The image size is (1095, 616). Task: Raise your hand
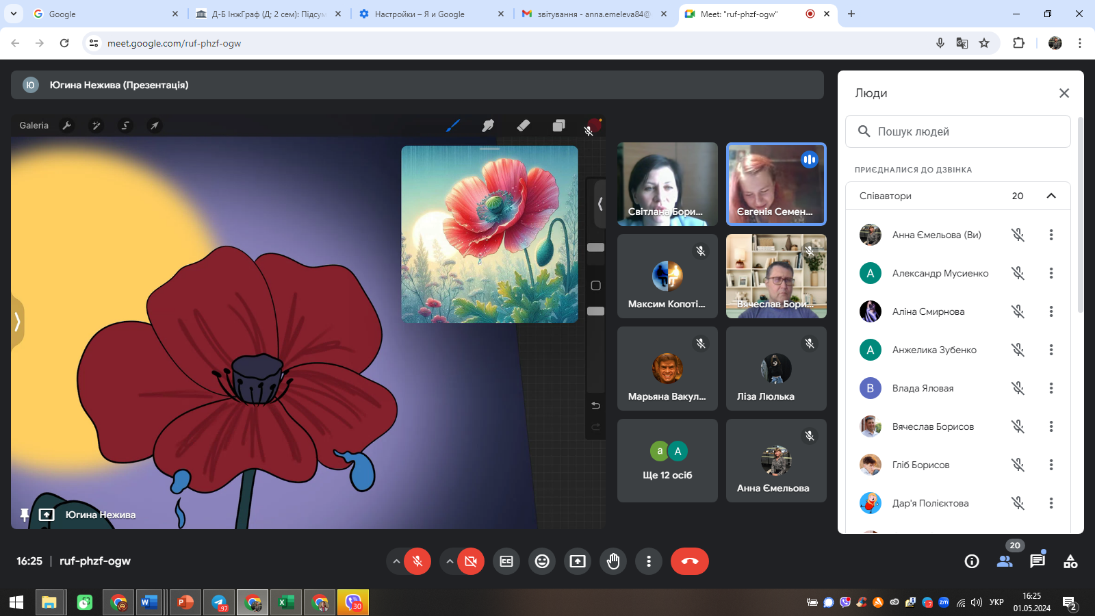coord(613,561)
